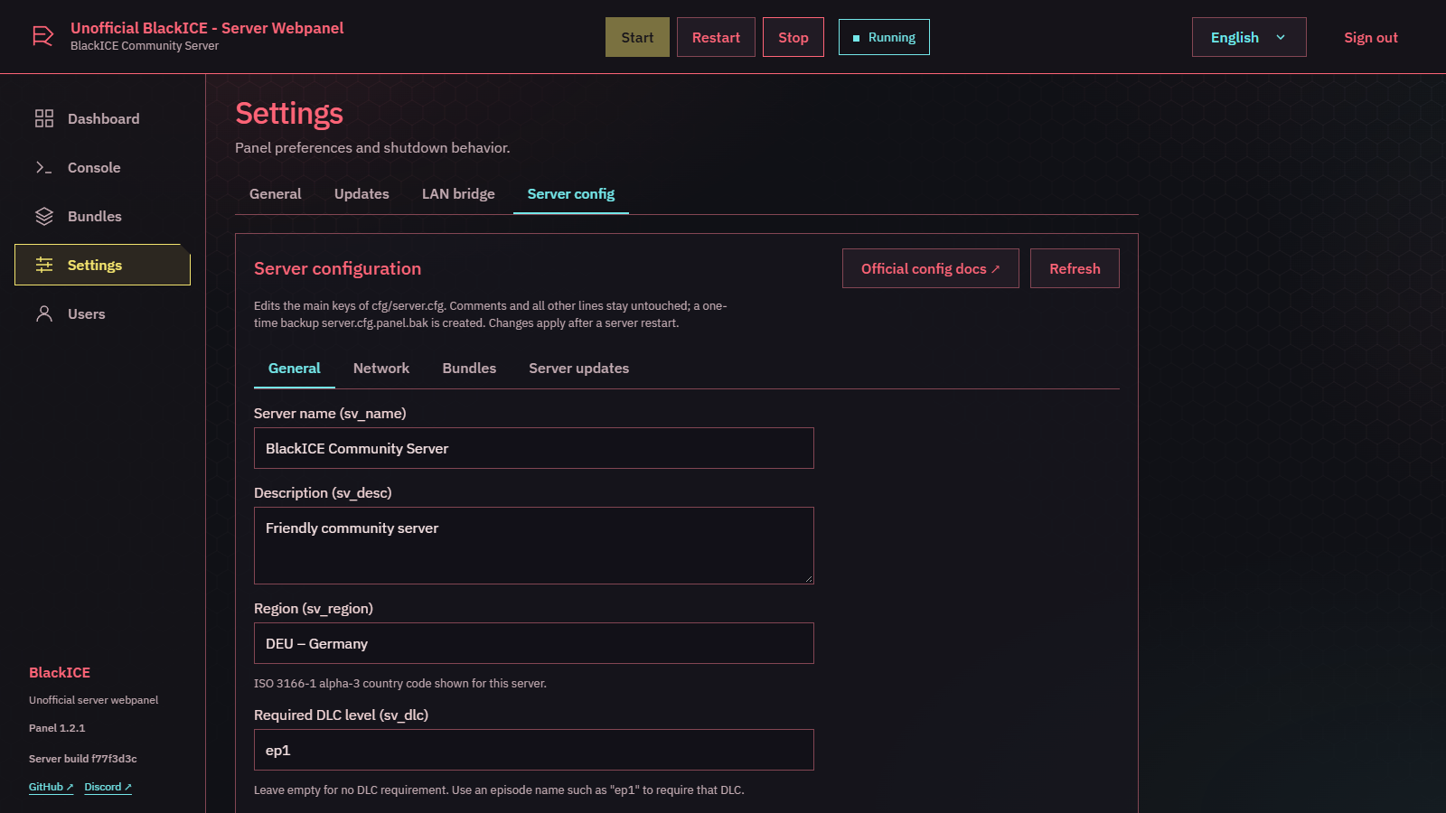This screenshot has height=813, width=1446.
Task: Open Server updates sub-tab
Action: pyautogui.click(x=579, y=369)
